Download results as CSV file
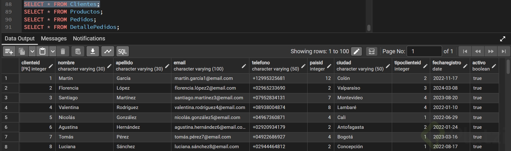The width and height of the screenshot is (511, 151). pos(93,51)
